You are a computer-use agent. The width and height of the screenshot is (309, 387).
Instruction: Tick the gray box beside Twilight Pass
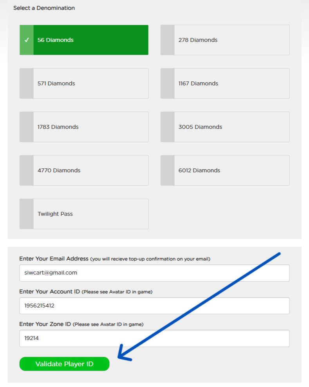(27, 214)
